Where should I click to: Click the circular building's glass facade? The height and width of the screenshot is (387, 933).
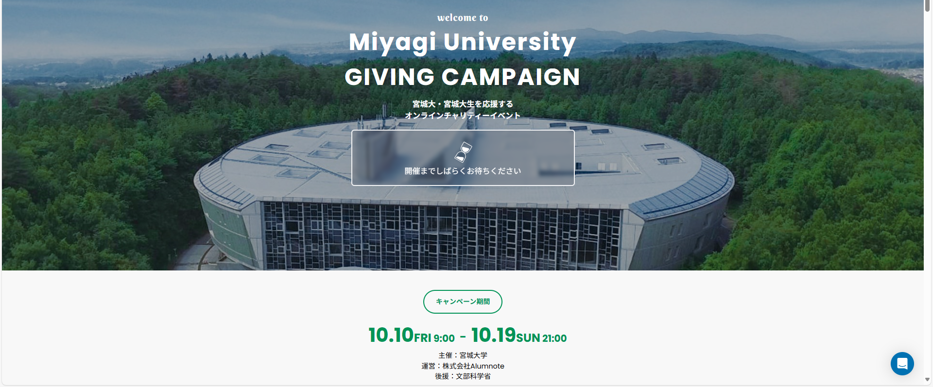point(441,236)
